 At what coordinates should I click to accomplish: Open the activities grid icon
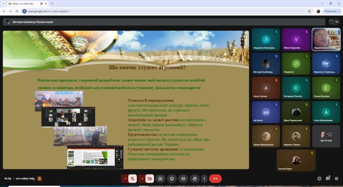click(x=337, y=179)
